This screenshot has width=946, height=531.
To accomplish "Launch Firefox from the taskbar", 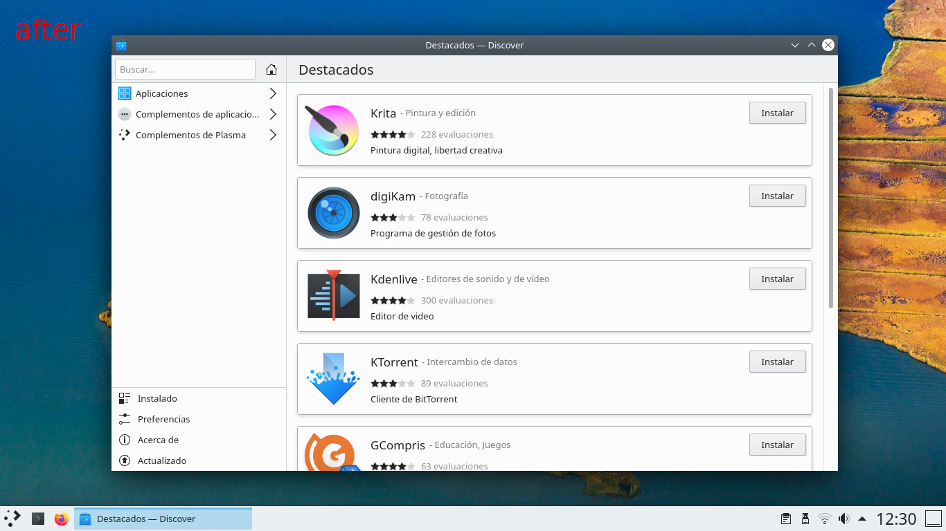I will [62, 519].
